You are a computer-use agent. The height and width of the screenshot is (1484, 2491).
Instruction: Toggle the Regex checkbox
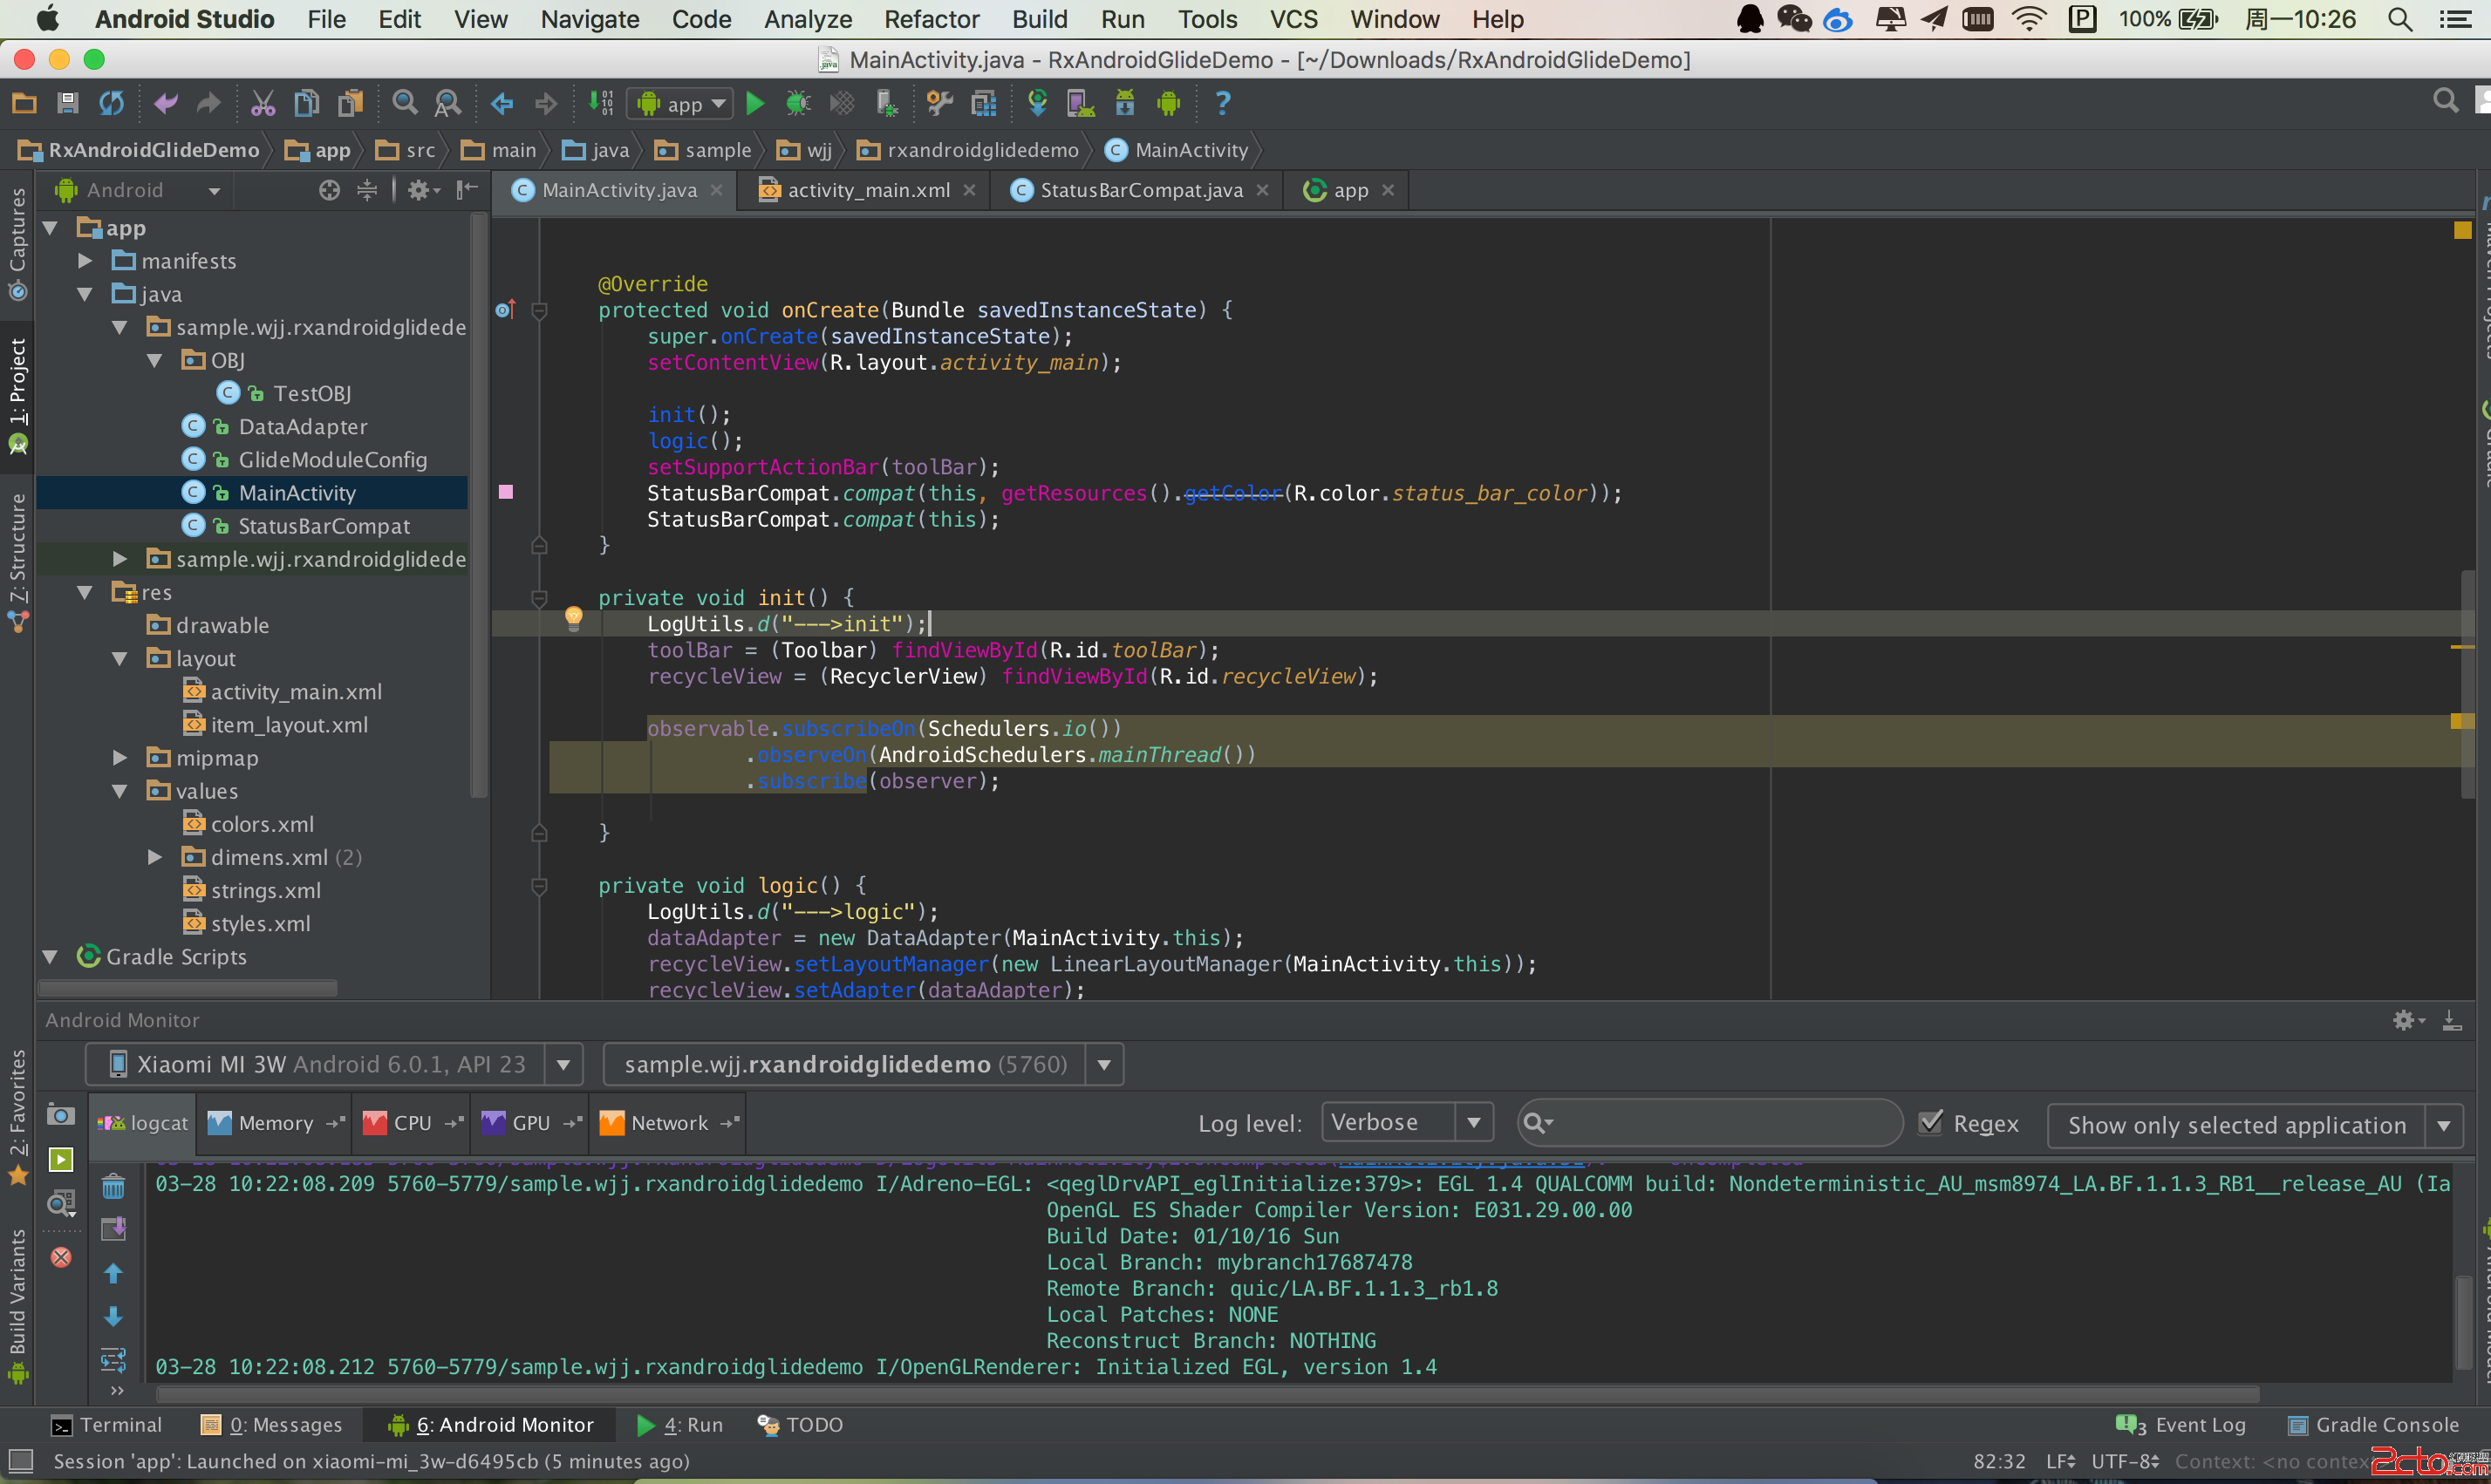click(x=1931, y=1123)
